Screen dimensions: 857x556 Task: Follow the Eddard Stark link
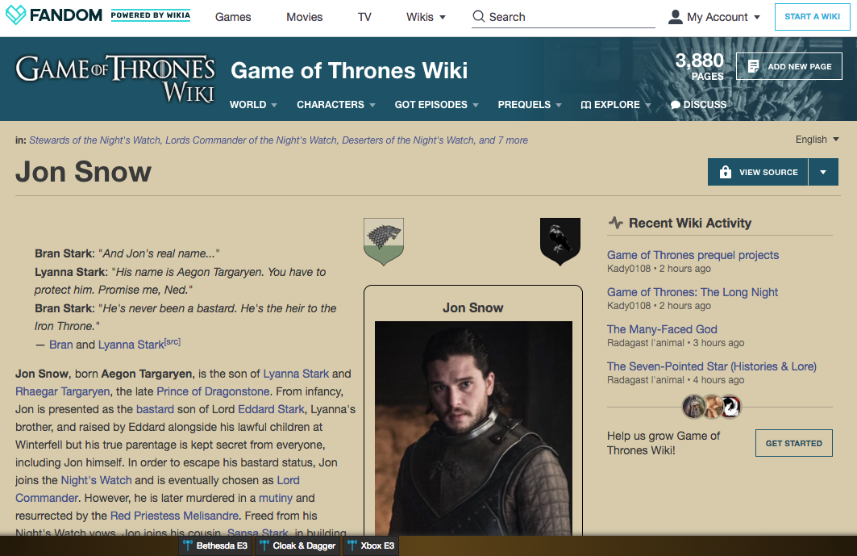click(271, 409)
